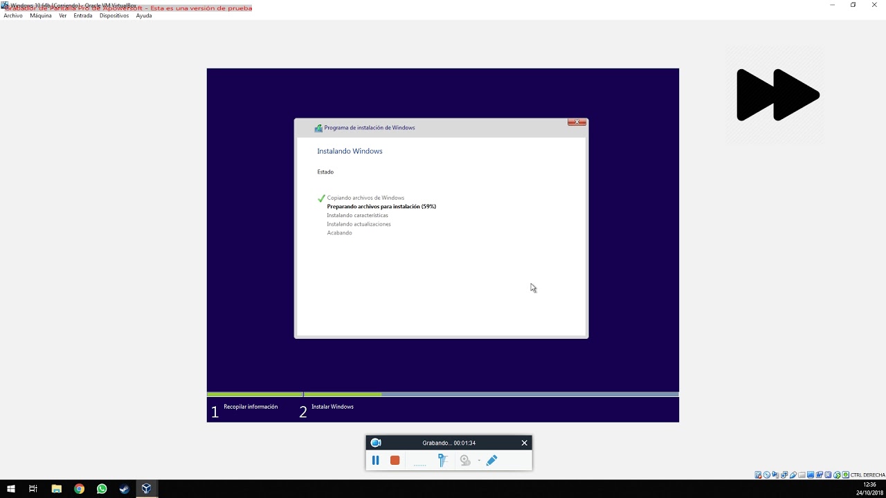Switch to VirtualBox taskbar button
Viewport: 886px width, 498px height.
[x=147, y=489]
